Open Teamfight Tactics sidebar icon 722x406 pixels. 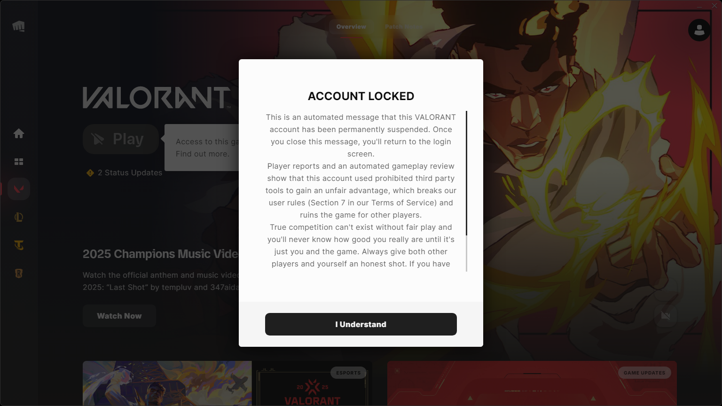click(19, 245)
